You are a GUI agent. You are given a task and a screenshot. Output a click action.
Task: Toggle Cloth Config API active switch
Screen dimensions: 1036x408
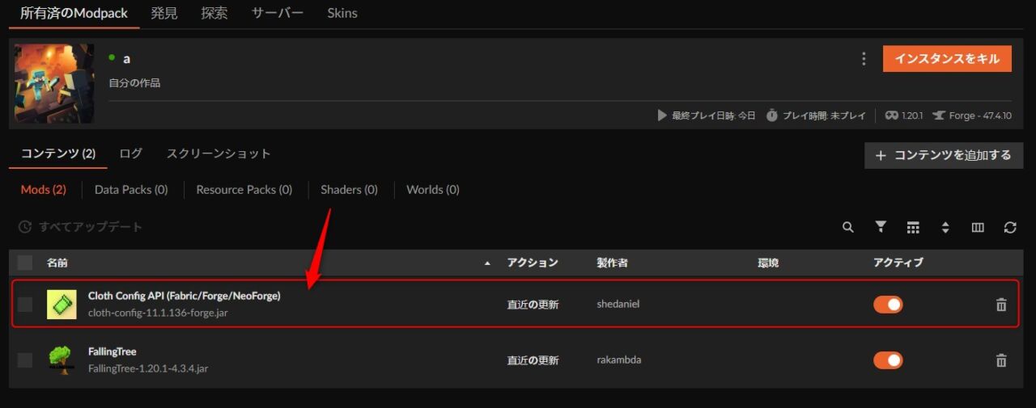[888, 305]
